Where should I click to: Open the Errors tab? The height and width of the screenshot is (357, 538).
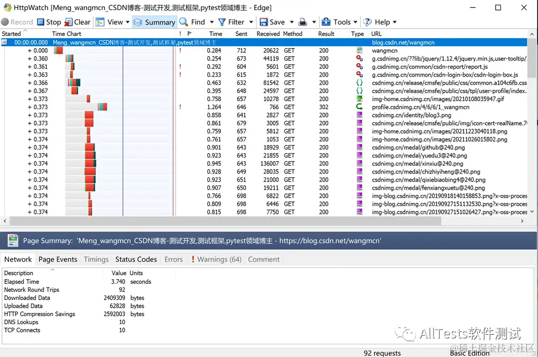pyautogui.click(x=173, y=260)
